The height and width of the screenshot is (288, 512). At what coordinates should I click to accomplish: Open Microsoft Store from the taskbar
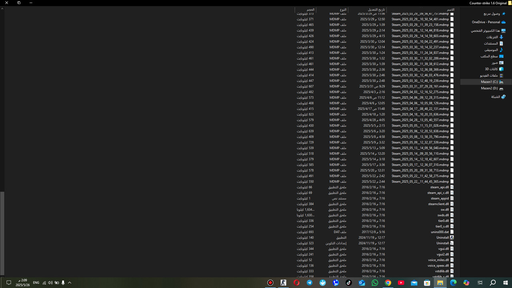pyautogui.click(x=427, y=283)
